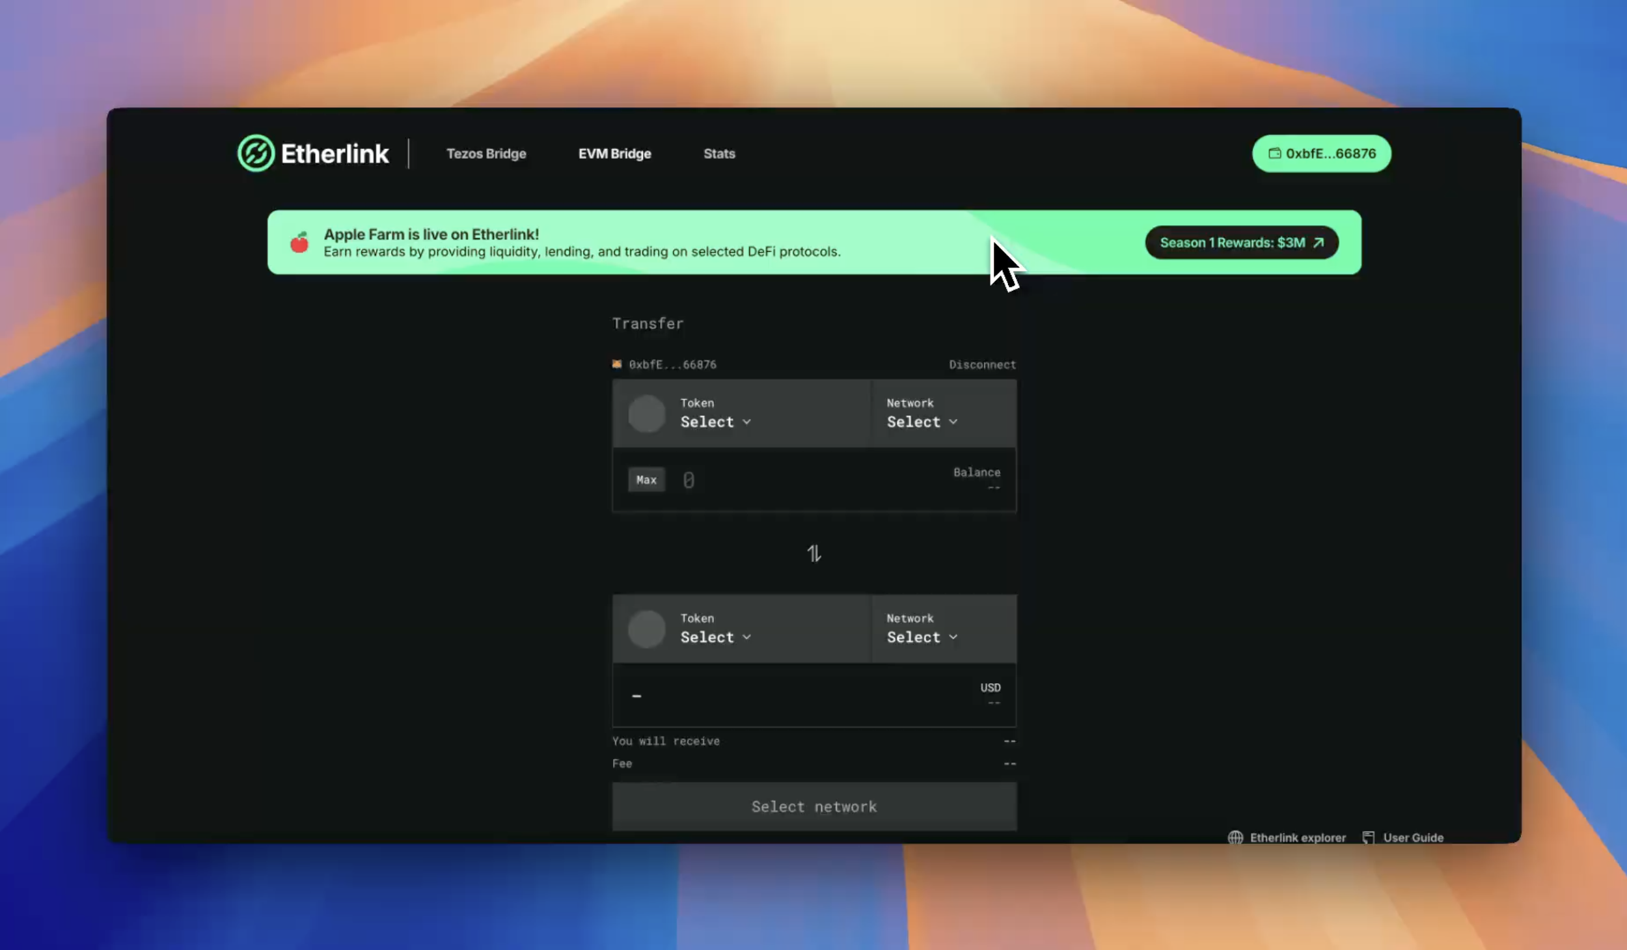Click the Balance label
Image resolution: width=1627 pixels, height=950 pixels.
click(x=977, y=472)
